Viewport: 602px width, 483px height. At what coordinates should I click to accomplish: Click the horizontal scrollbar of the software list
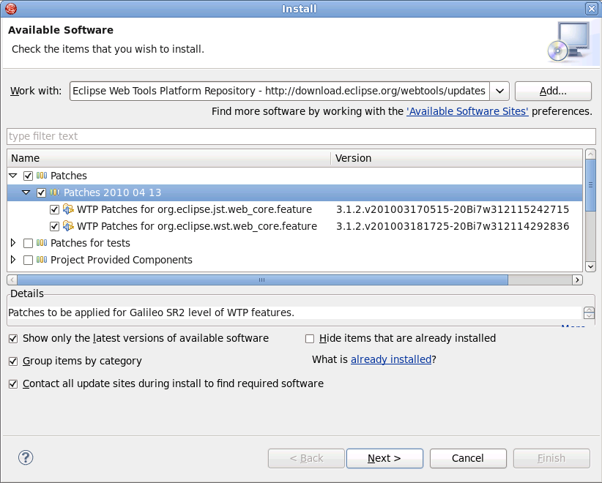(x=261, y=280)
